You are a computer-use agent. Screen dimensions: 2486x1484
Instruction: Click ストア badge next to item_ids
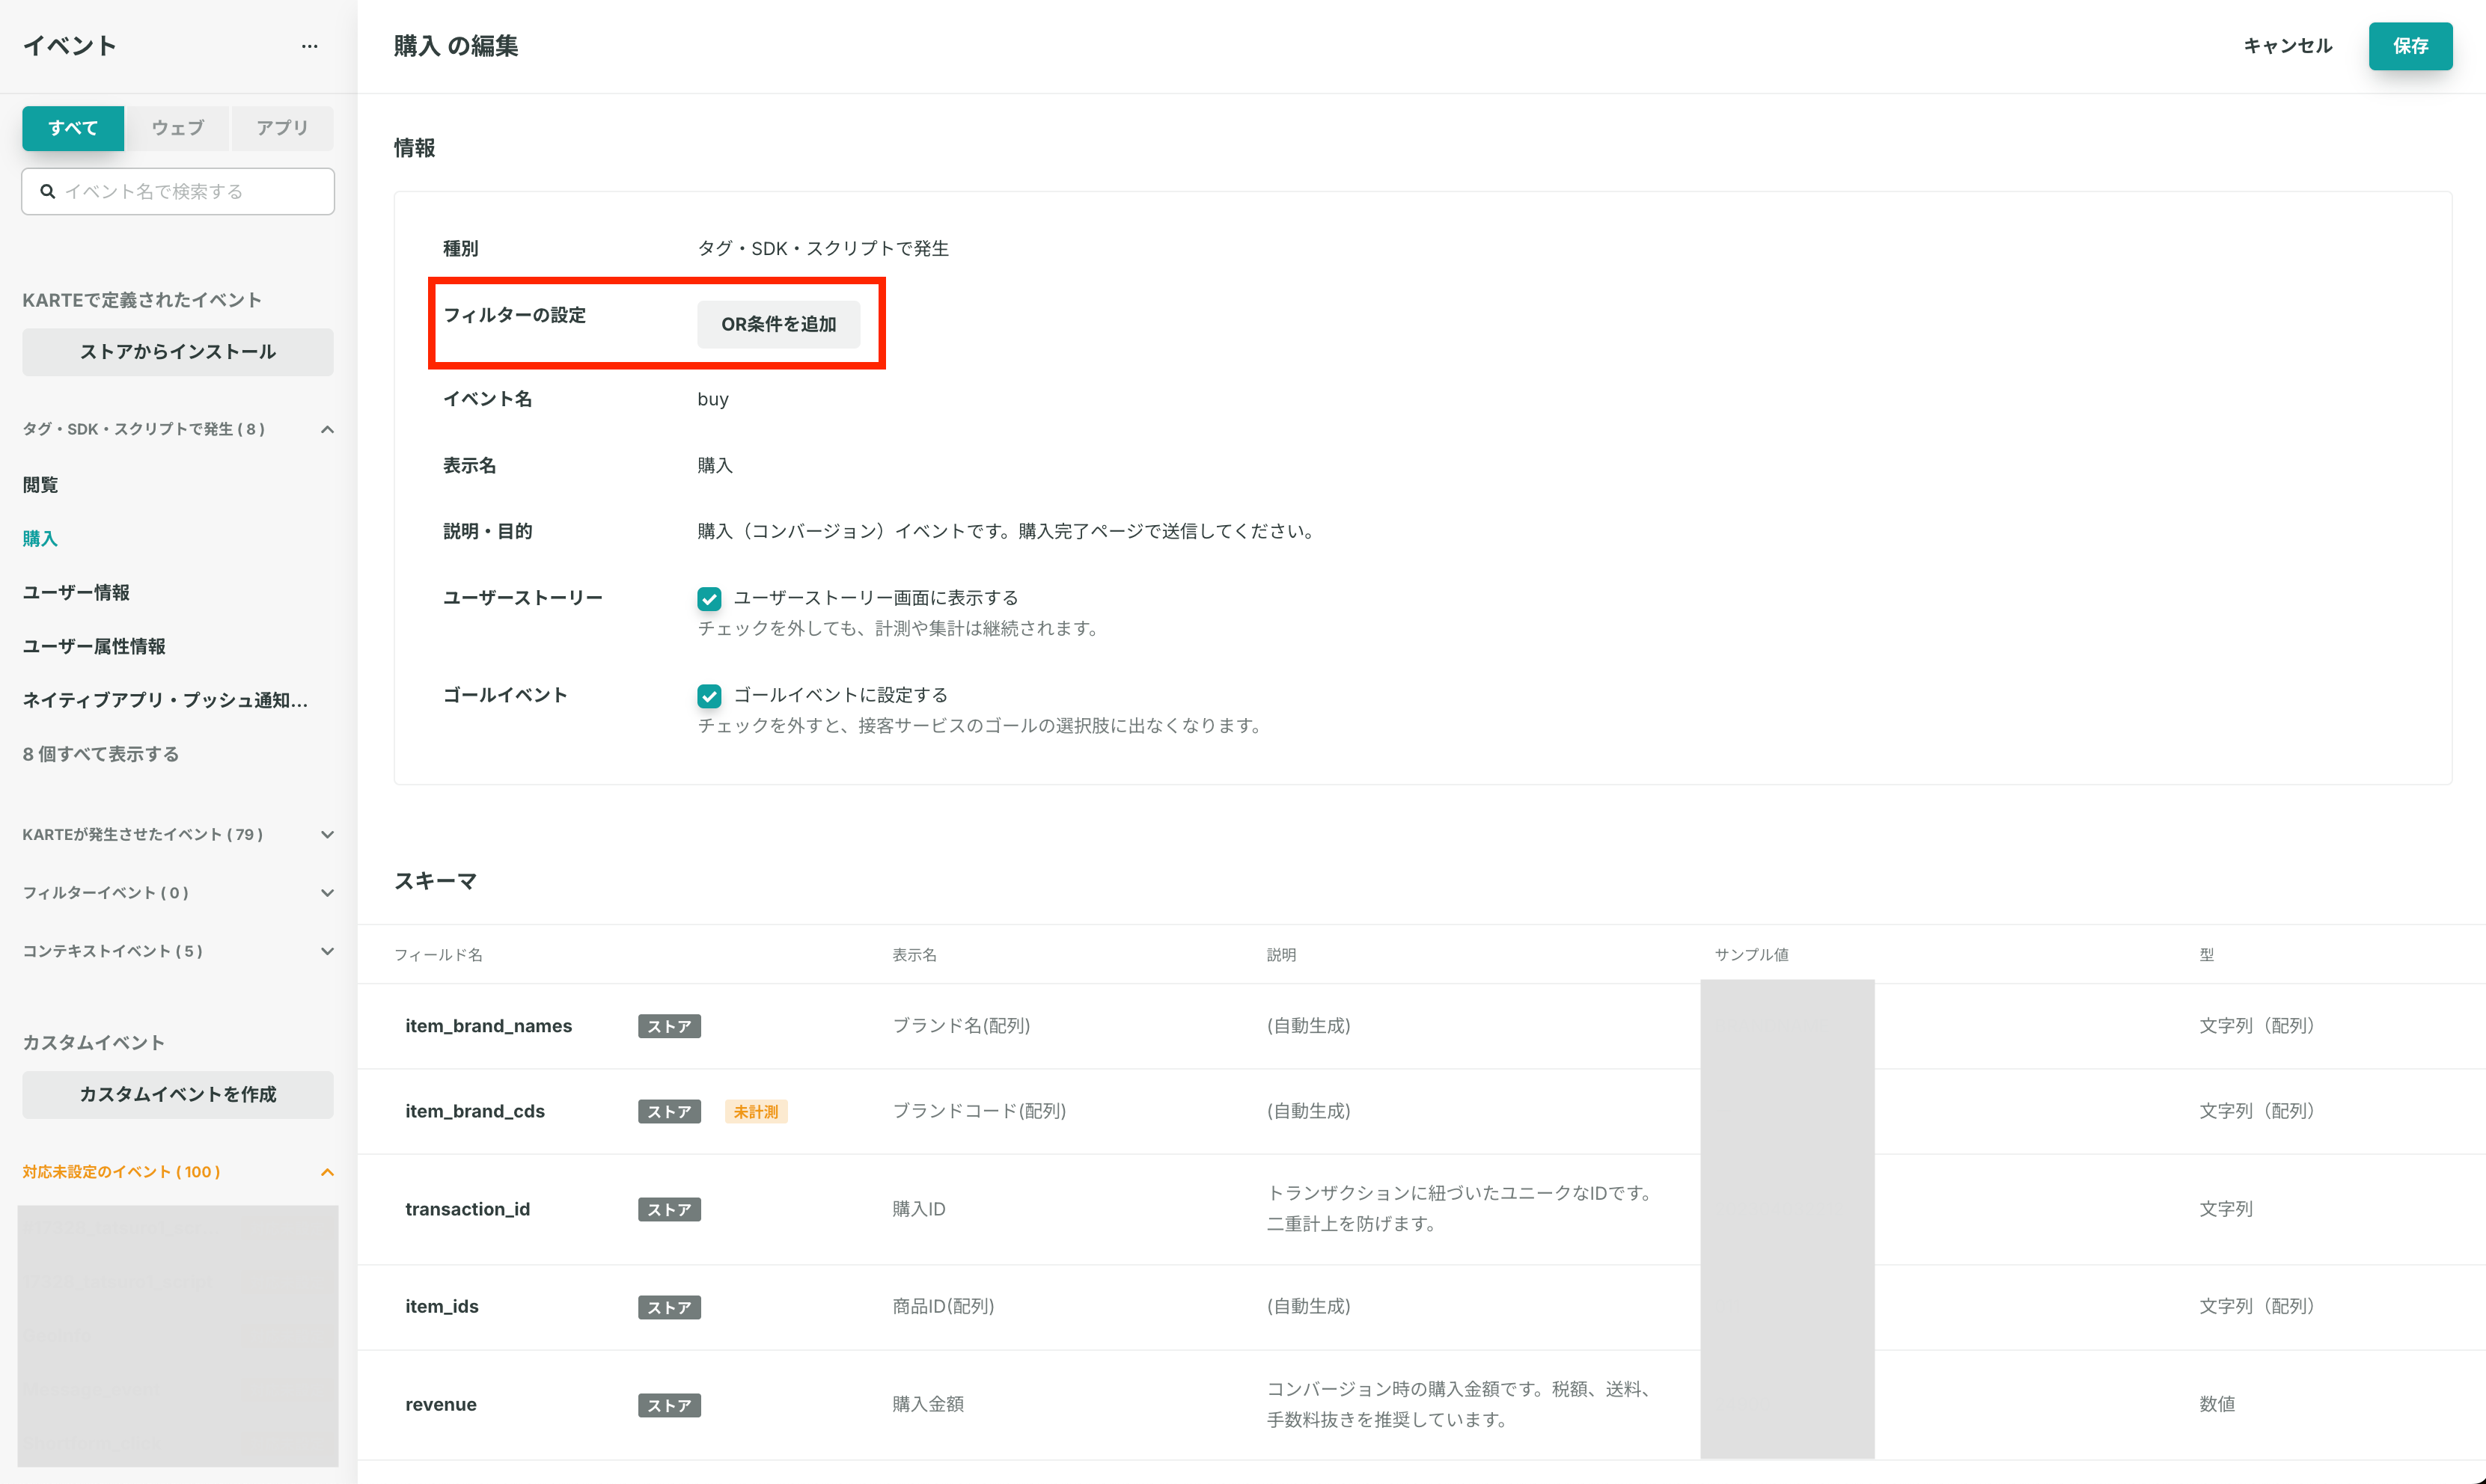click(x=669, y=1307)
